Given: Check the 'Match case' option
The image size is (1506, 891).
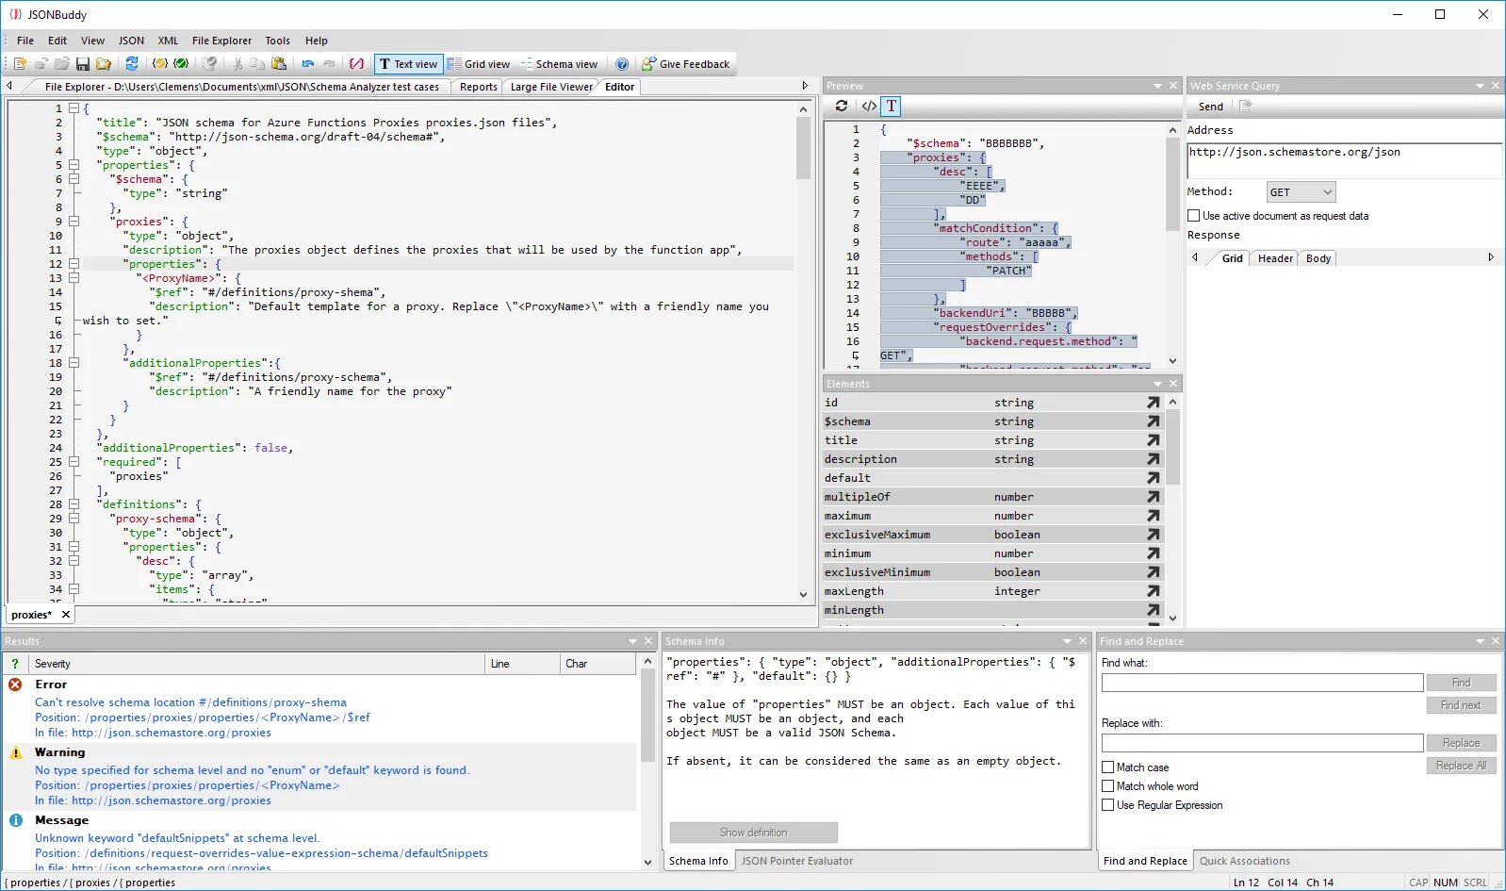Looking at the screenshot, I should point(1108,767).
